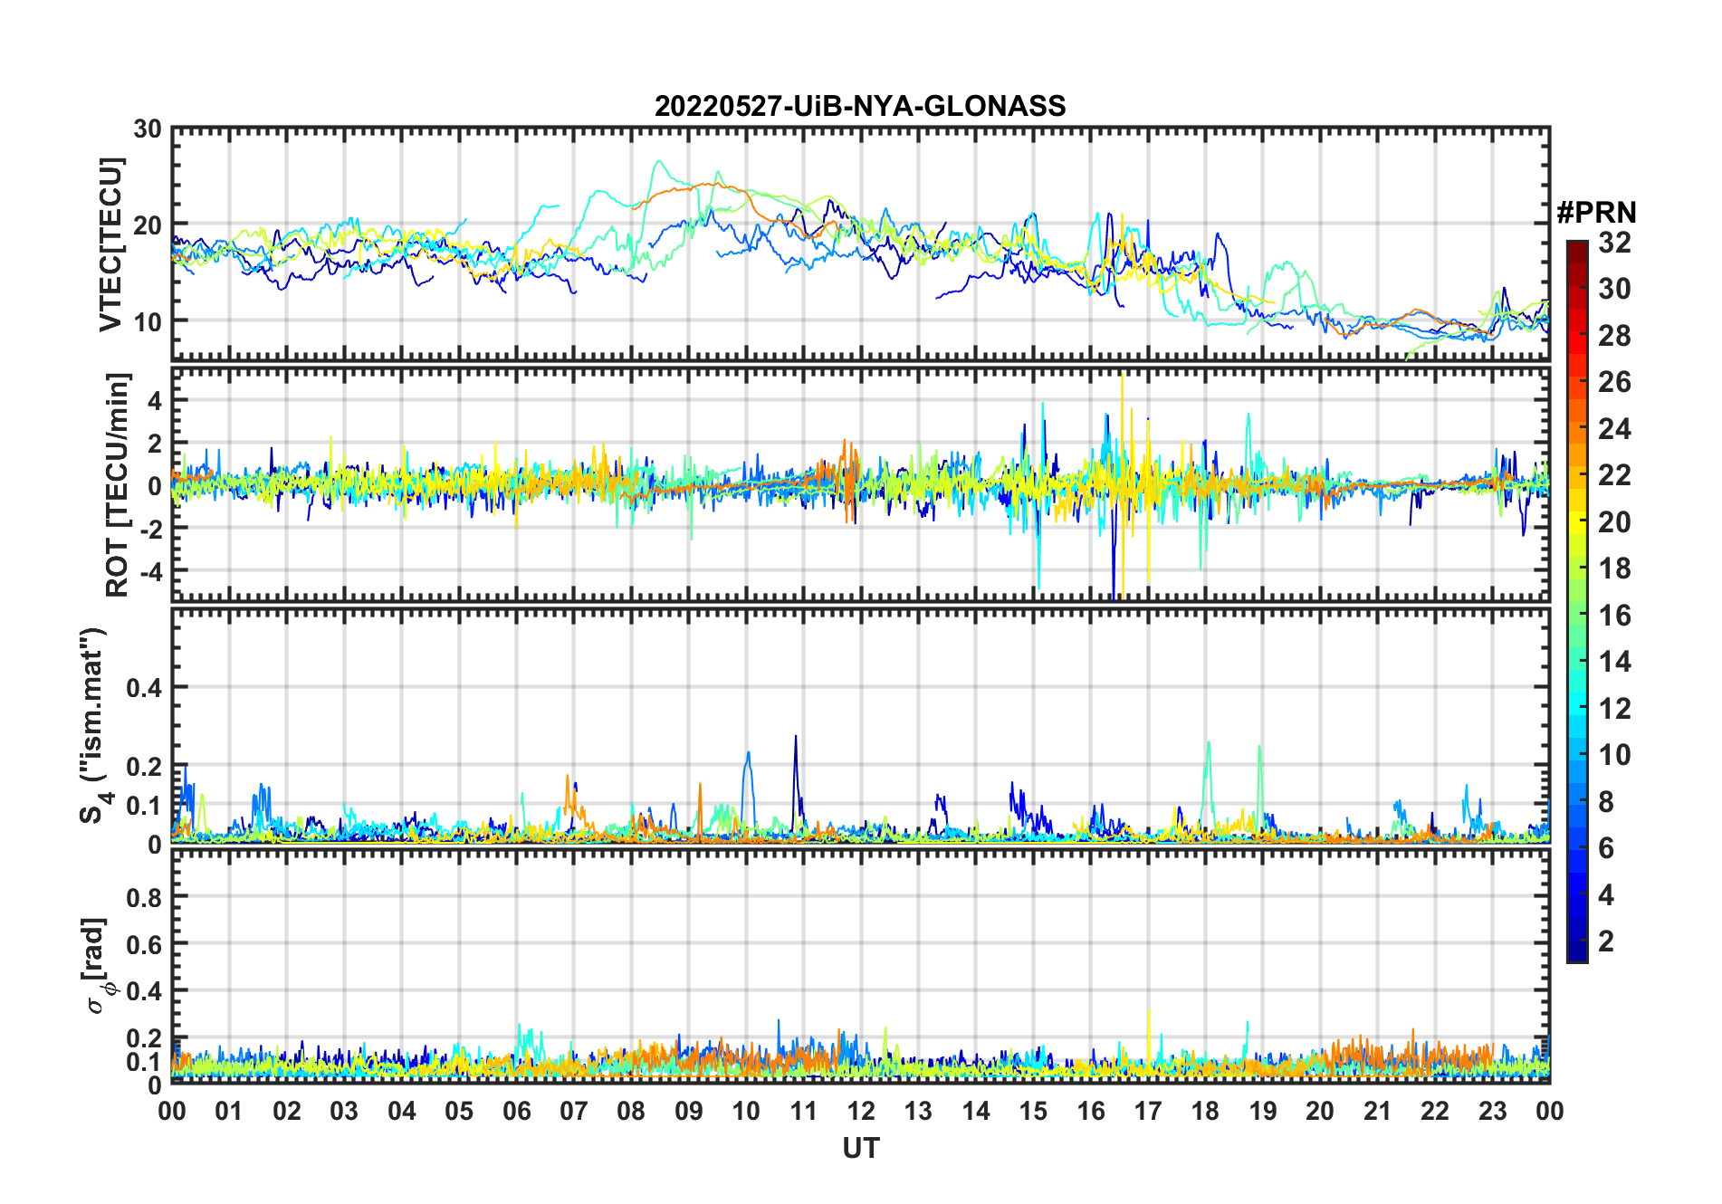The height and width of the screenshot is (1204, 1722).
Task: Select the 0.8 tick label on the sigma-phi axis
Action: [143, 897]
